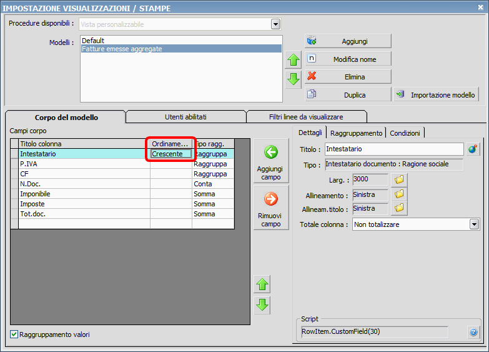Click the Duplica button
489x352 pixels.
click(348, 94)
